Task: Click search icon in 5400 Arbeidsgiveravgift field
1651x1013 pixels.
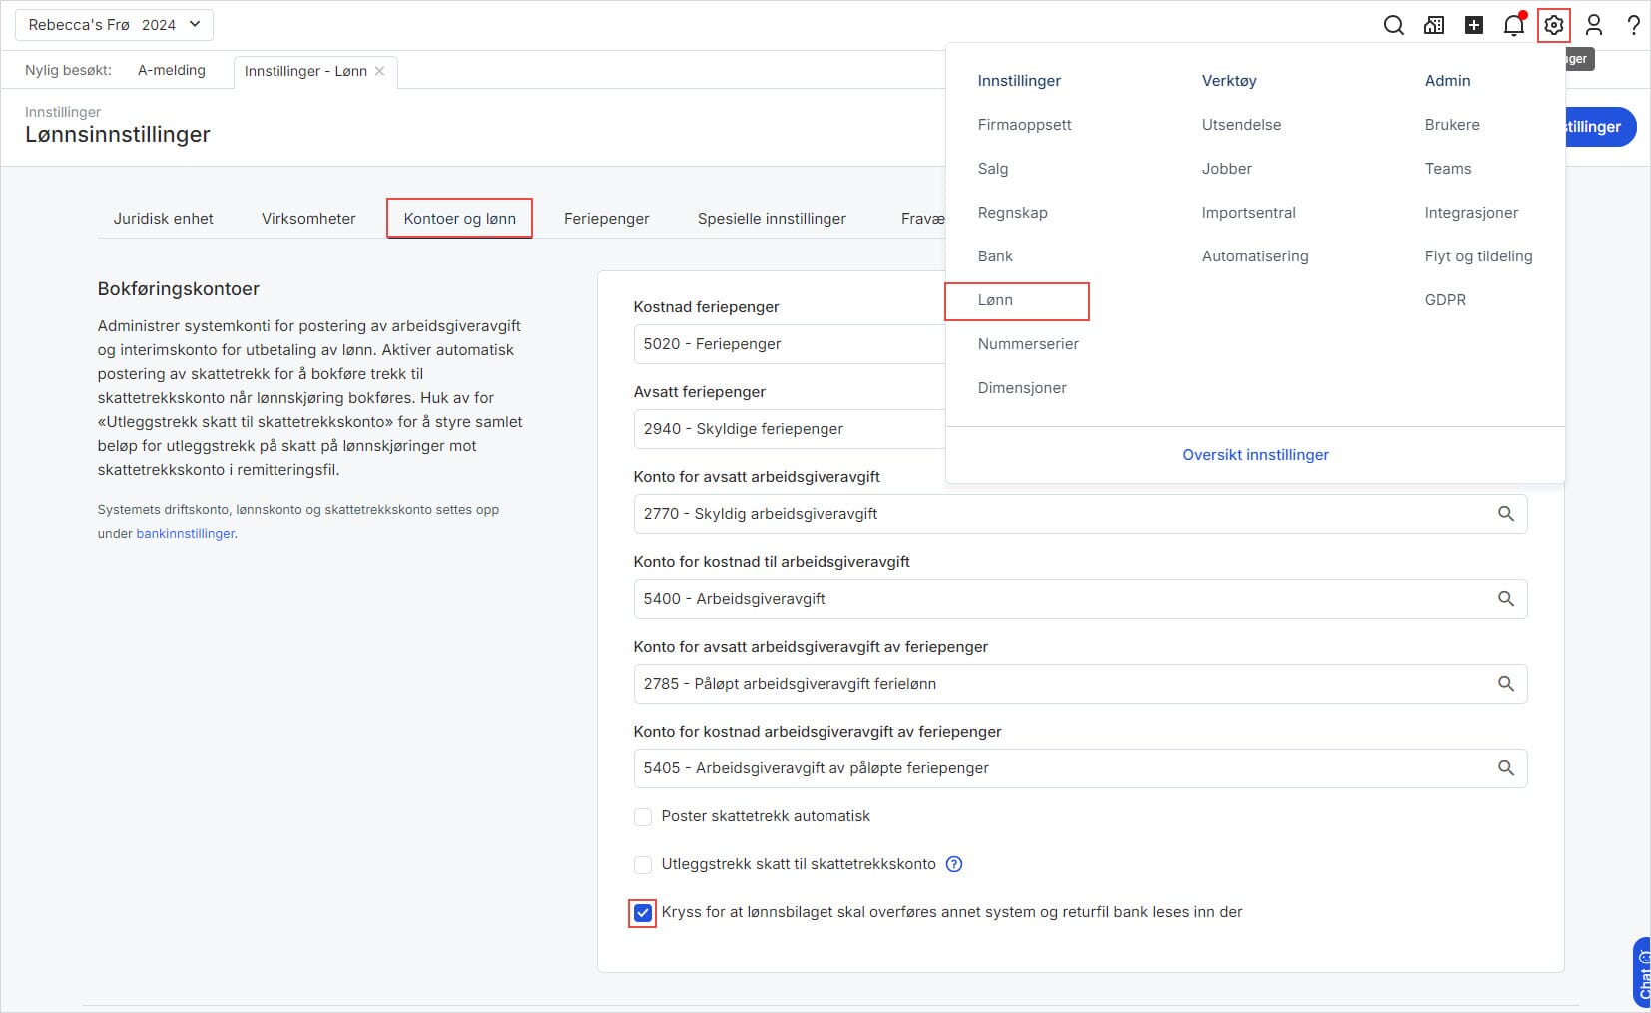Action: click(1506, 599)
